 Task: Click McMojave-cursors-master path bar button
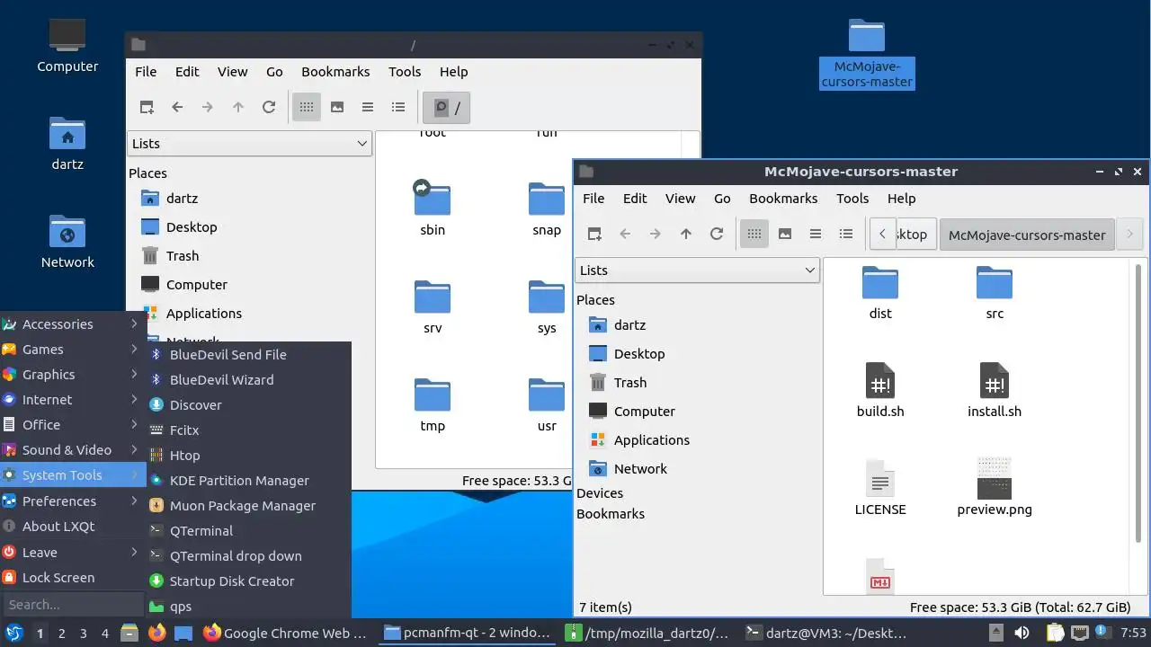pos(1027,235)
